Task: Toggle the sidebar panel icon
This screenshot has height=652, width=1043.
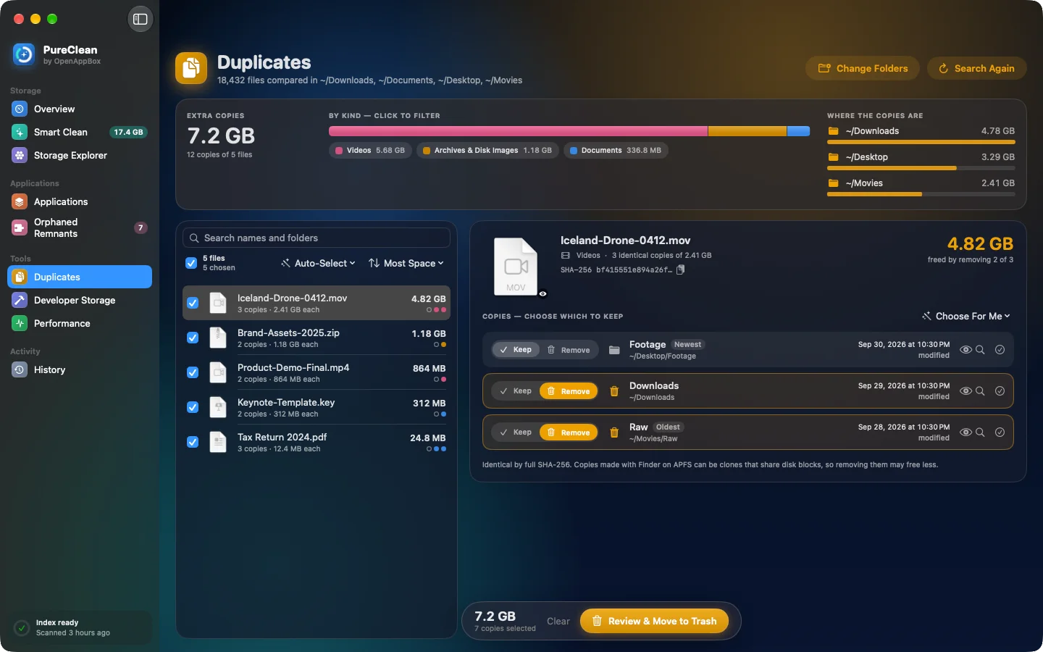Action: tap(141, 20)
